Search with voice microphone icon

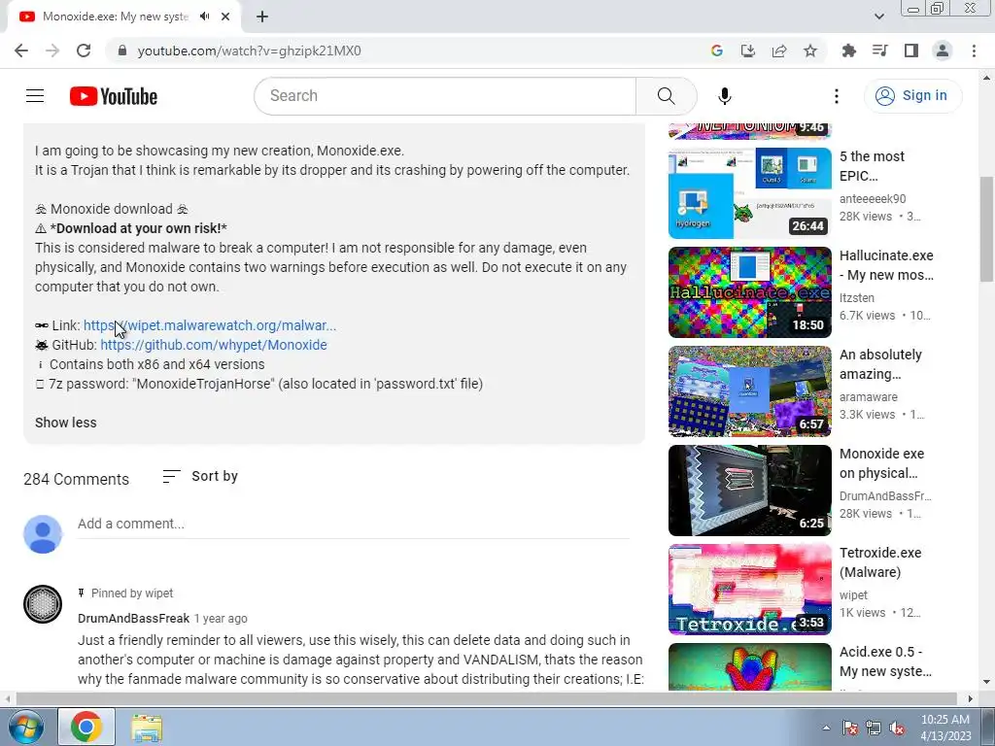tap(725, 96)
